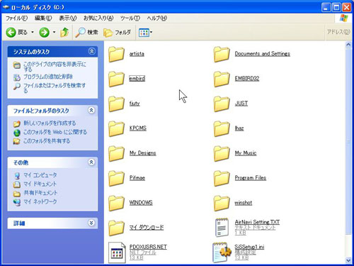
Task: Select the Documents and Settings folder icon
Action: tap(222, 54)
